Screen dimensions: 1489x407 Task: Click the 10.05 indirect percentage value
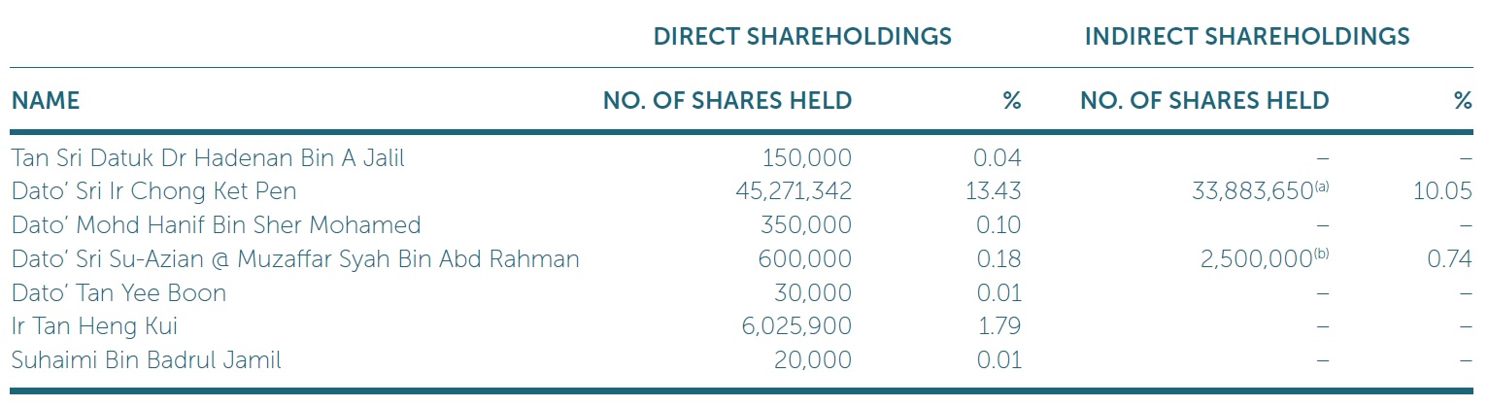[x=1443, y=191]
